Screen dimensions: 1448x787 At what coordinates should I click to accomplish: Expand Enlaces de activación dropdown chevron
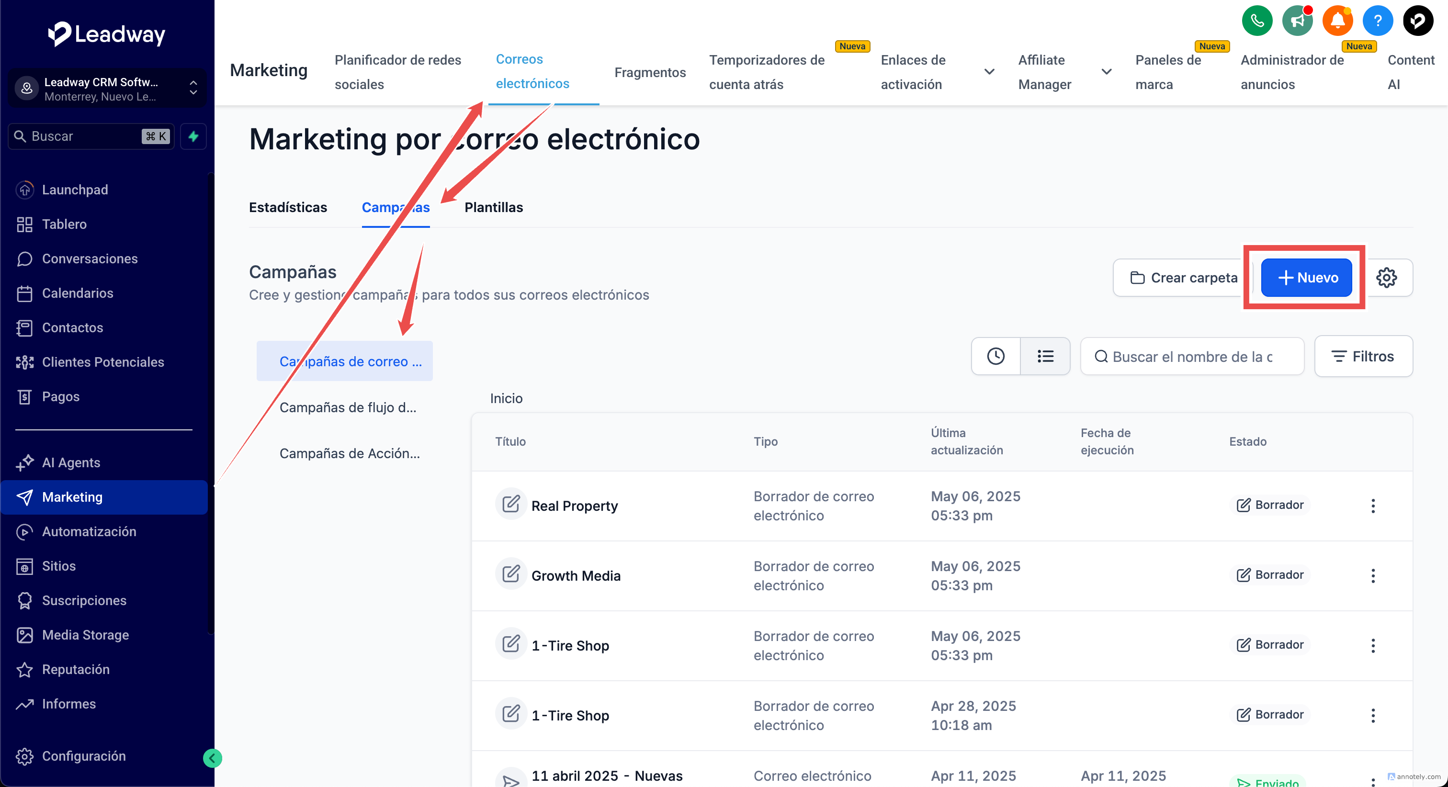[989, 72]
